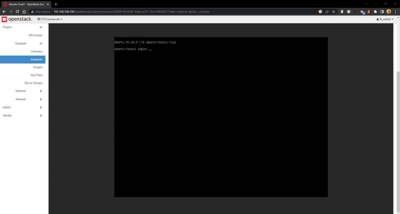Open the API Access link
This screenshot has height=214, width=400.
[35, 35]
